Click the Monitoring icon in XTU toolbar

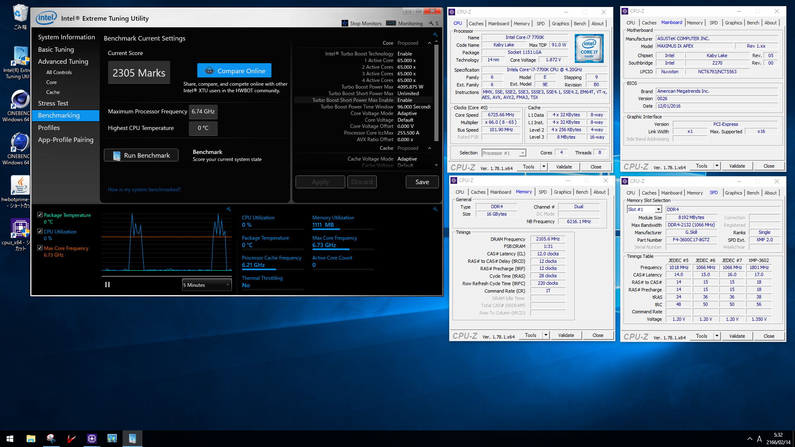pos(391,23)
